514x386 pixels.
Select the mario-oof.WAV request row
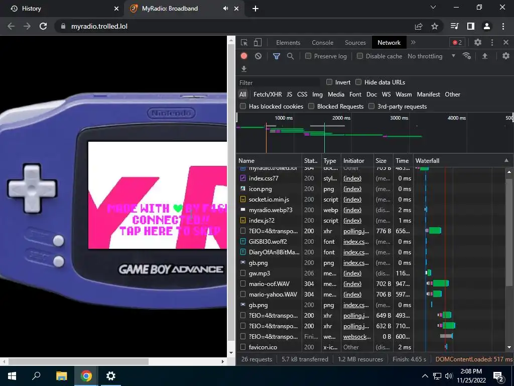324,284
